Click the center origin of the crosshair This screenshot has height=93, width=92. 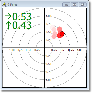coord(45,48)
